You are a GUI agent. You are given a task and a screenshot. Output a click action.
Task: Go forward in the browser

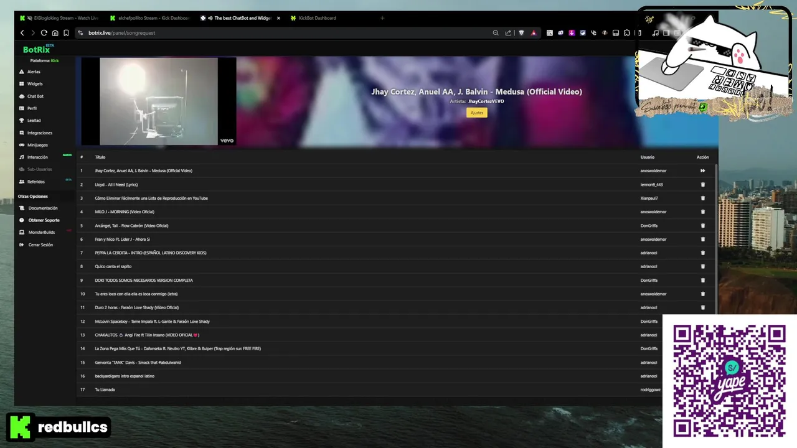(33, 32)
